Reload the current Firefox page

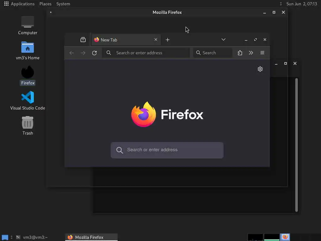(x=94, y=53)
